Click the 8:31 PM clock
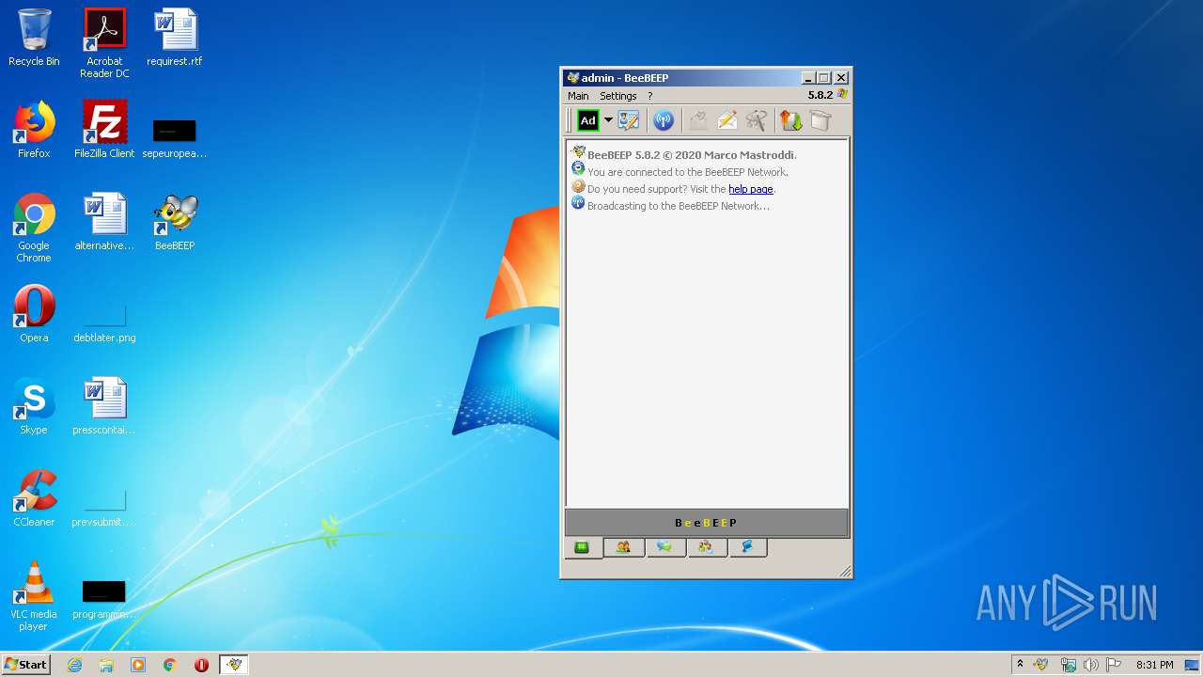1203x677 pixels. click(x=1154, y=665)
